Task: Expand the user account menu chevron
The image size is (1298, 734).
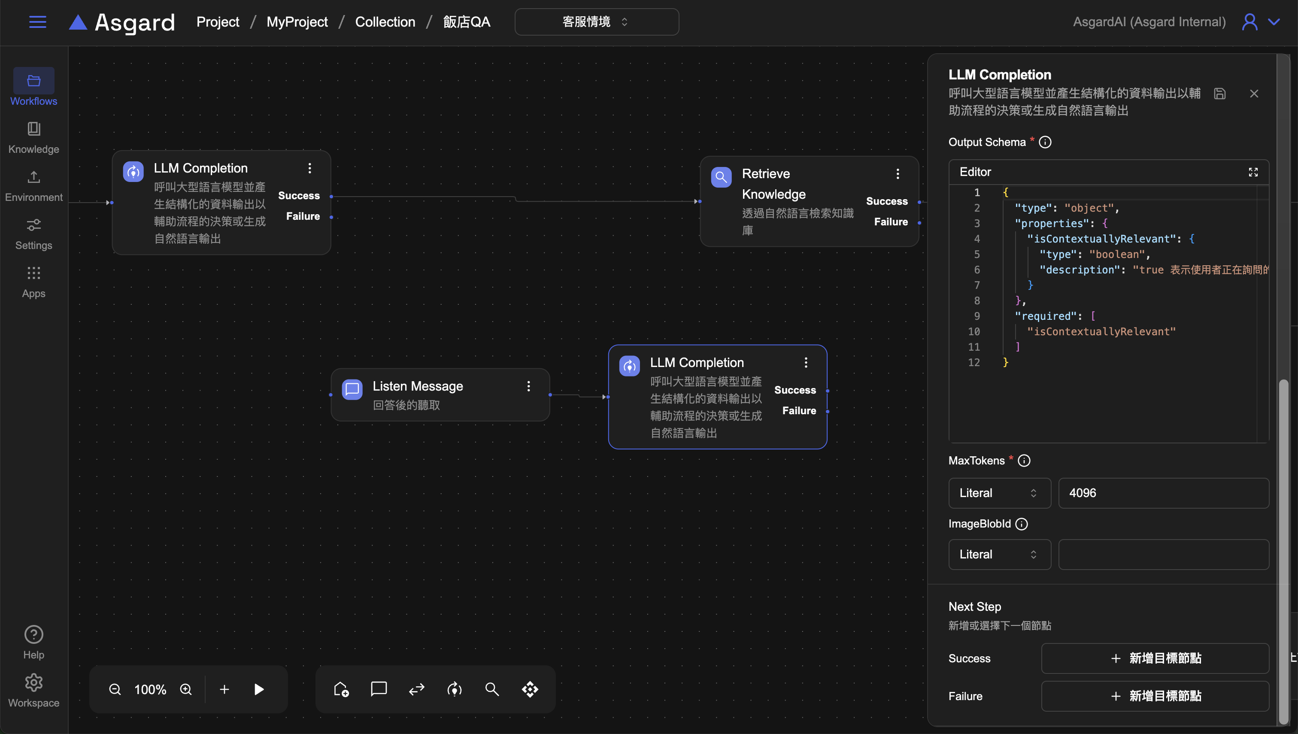Action: pyautogui.click(x=1274, y=22)
